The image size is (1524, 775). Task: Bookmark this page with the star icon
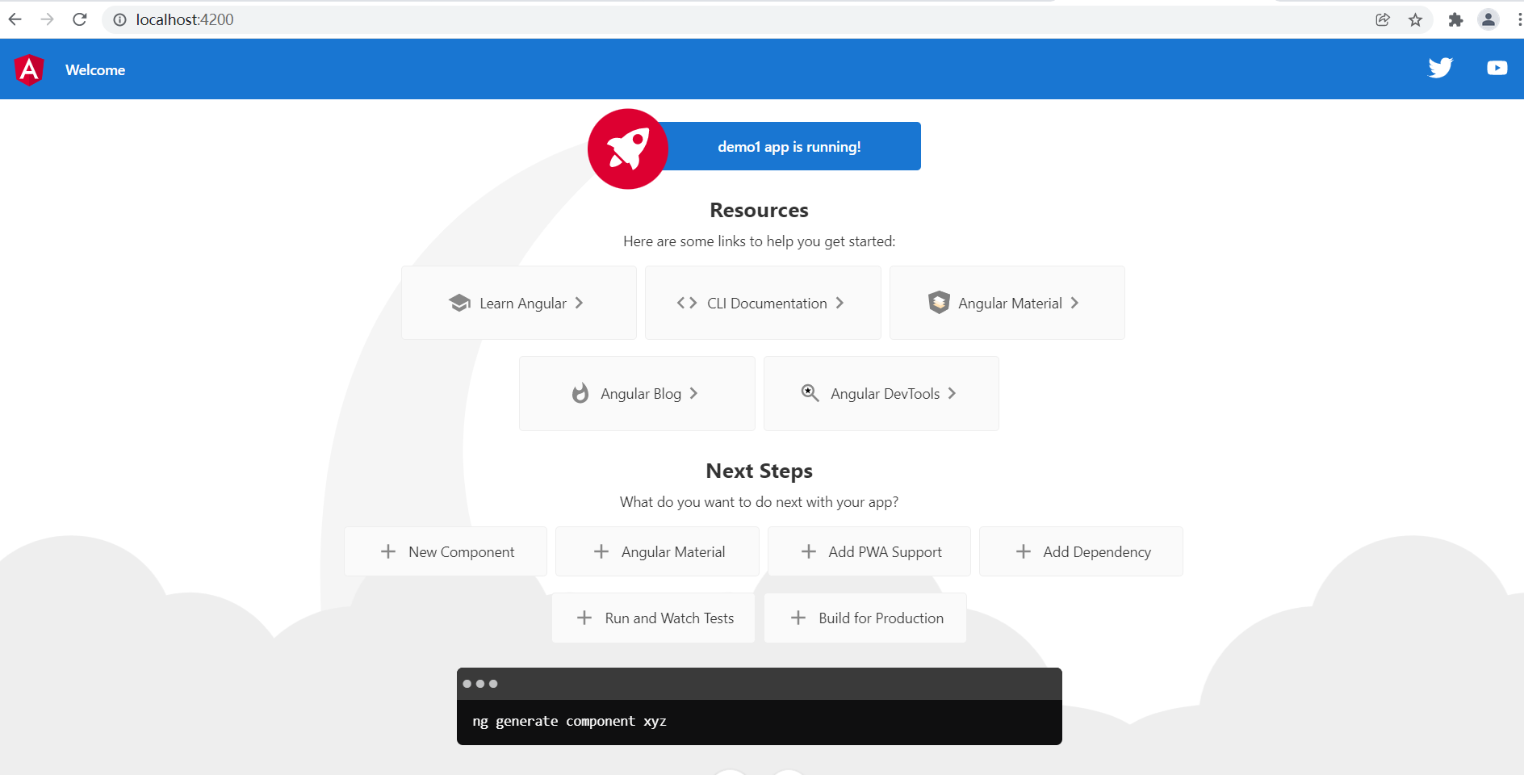1415,19
